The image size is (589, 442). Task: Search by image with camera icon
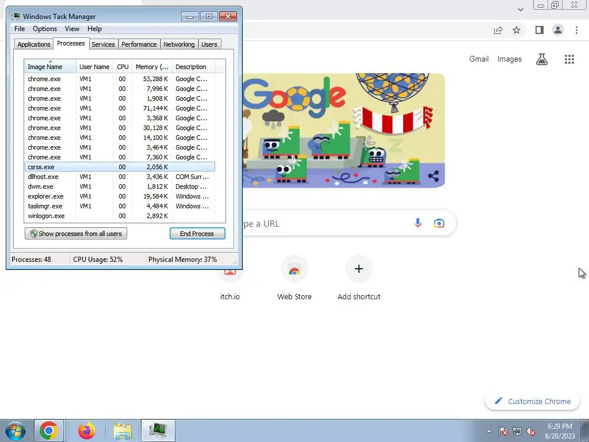pyautogui.click(x=439, y=223)
